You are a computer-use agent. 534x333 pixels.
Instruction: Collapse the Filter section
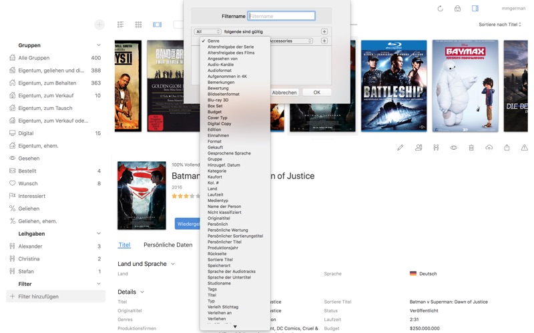pyautogui.click(x=98, y=284)
